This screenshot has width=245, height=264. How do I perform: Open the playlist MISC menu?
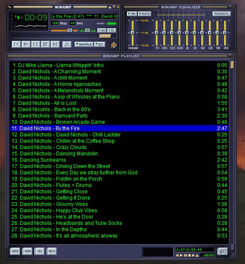(x=52, y=251)
